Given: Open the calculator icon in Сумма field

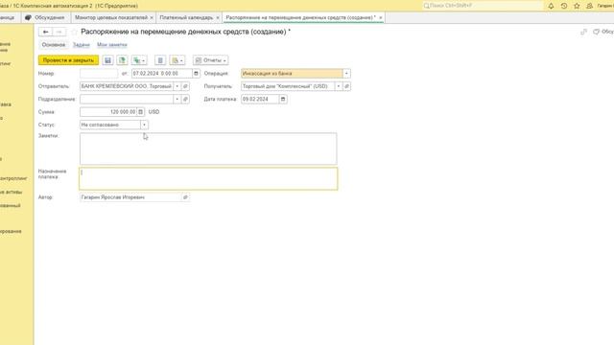Looking at the screenshot, I should coord(141,112).
